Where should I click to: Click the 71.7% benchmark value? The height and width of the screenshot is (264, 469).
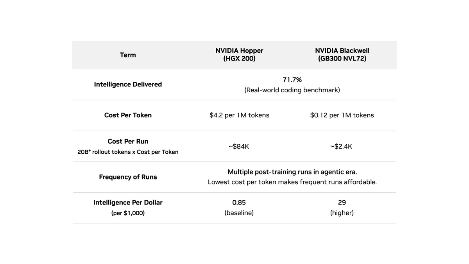coord(292,80)
